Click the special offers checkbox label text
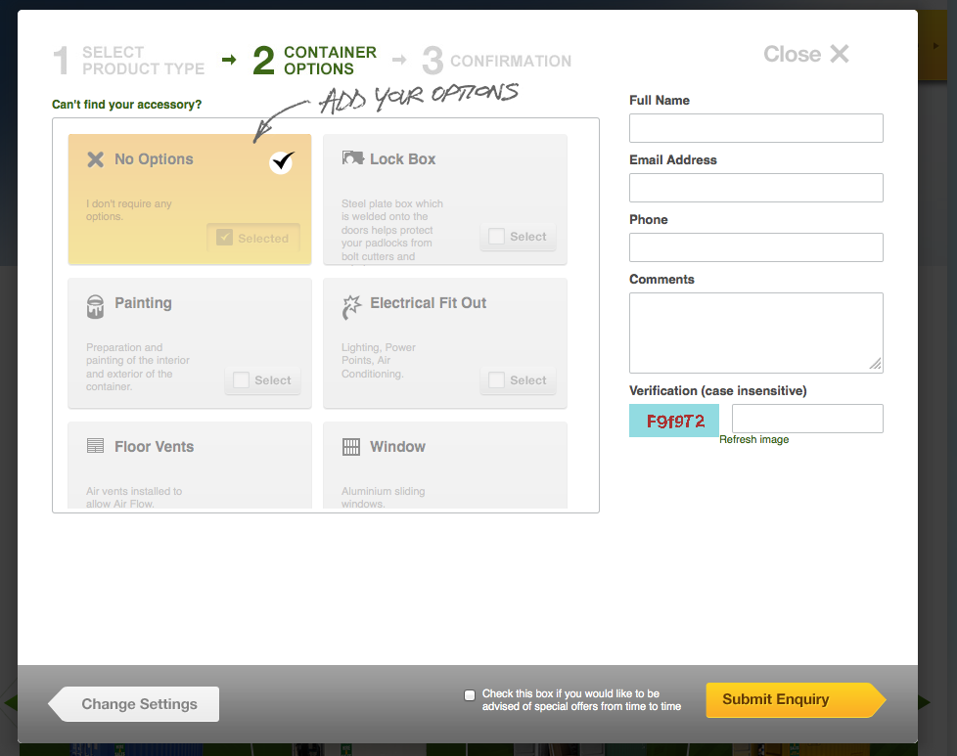This screenshot has height=756, width=957. click(581, 700)
